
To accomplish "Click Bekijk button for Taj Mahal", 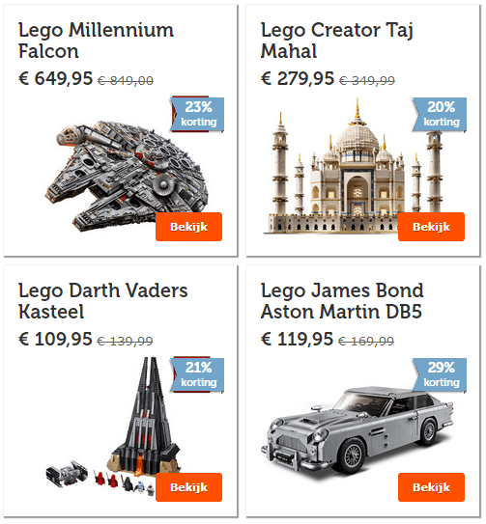I will pos(431,227).
